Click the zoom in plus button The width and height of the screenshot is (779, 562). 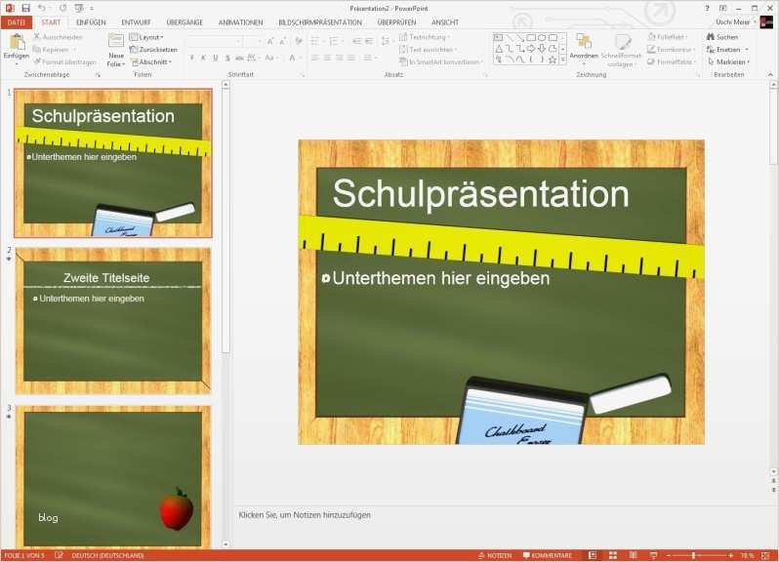click(x=730, y=555)
